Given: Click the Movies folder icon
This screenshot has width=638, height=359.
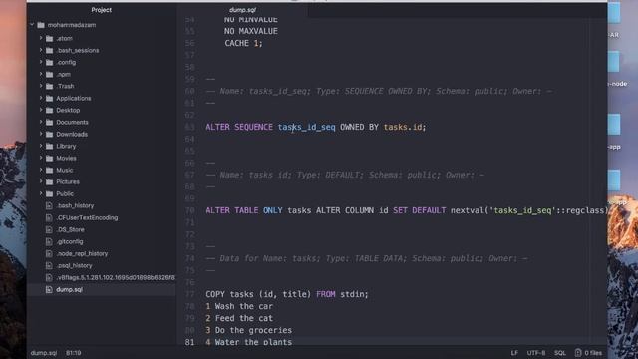Looking at the screenshot, I should 49,158.
